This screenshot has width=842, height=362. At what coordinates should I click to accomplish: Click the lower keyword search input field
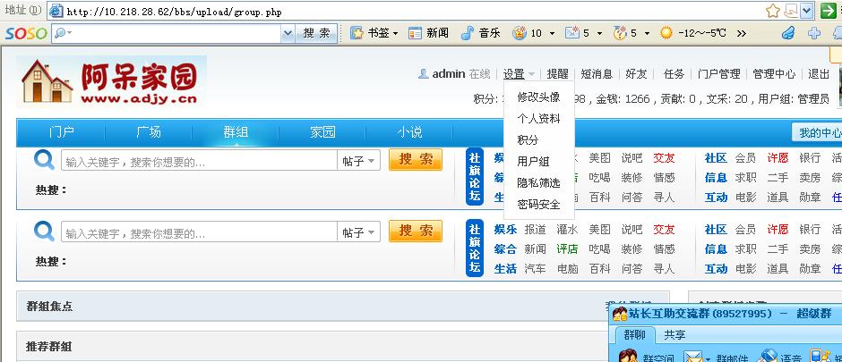199,232
